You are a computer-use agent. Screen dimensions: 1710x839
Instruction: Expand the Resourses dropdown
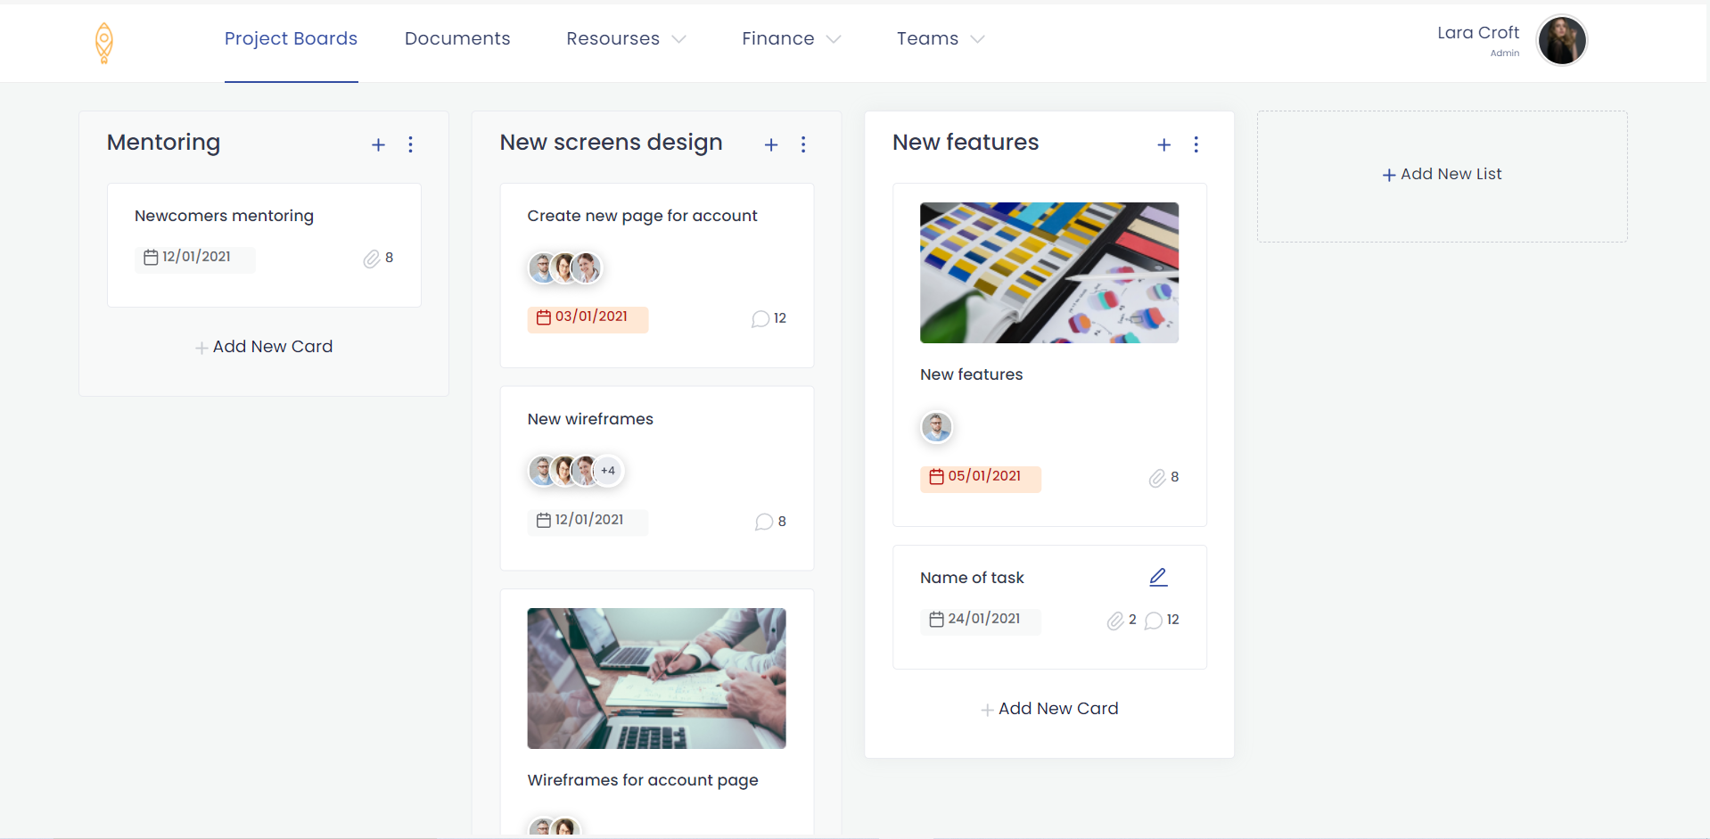pyautogui.click(x=626, y=38)
